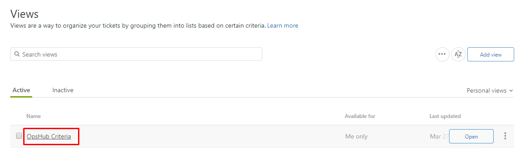Click the Views description text paragraph
524x163 pixels.
pyautogui.click(x=138, y=25)
